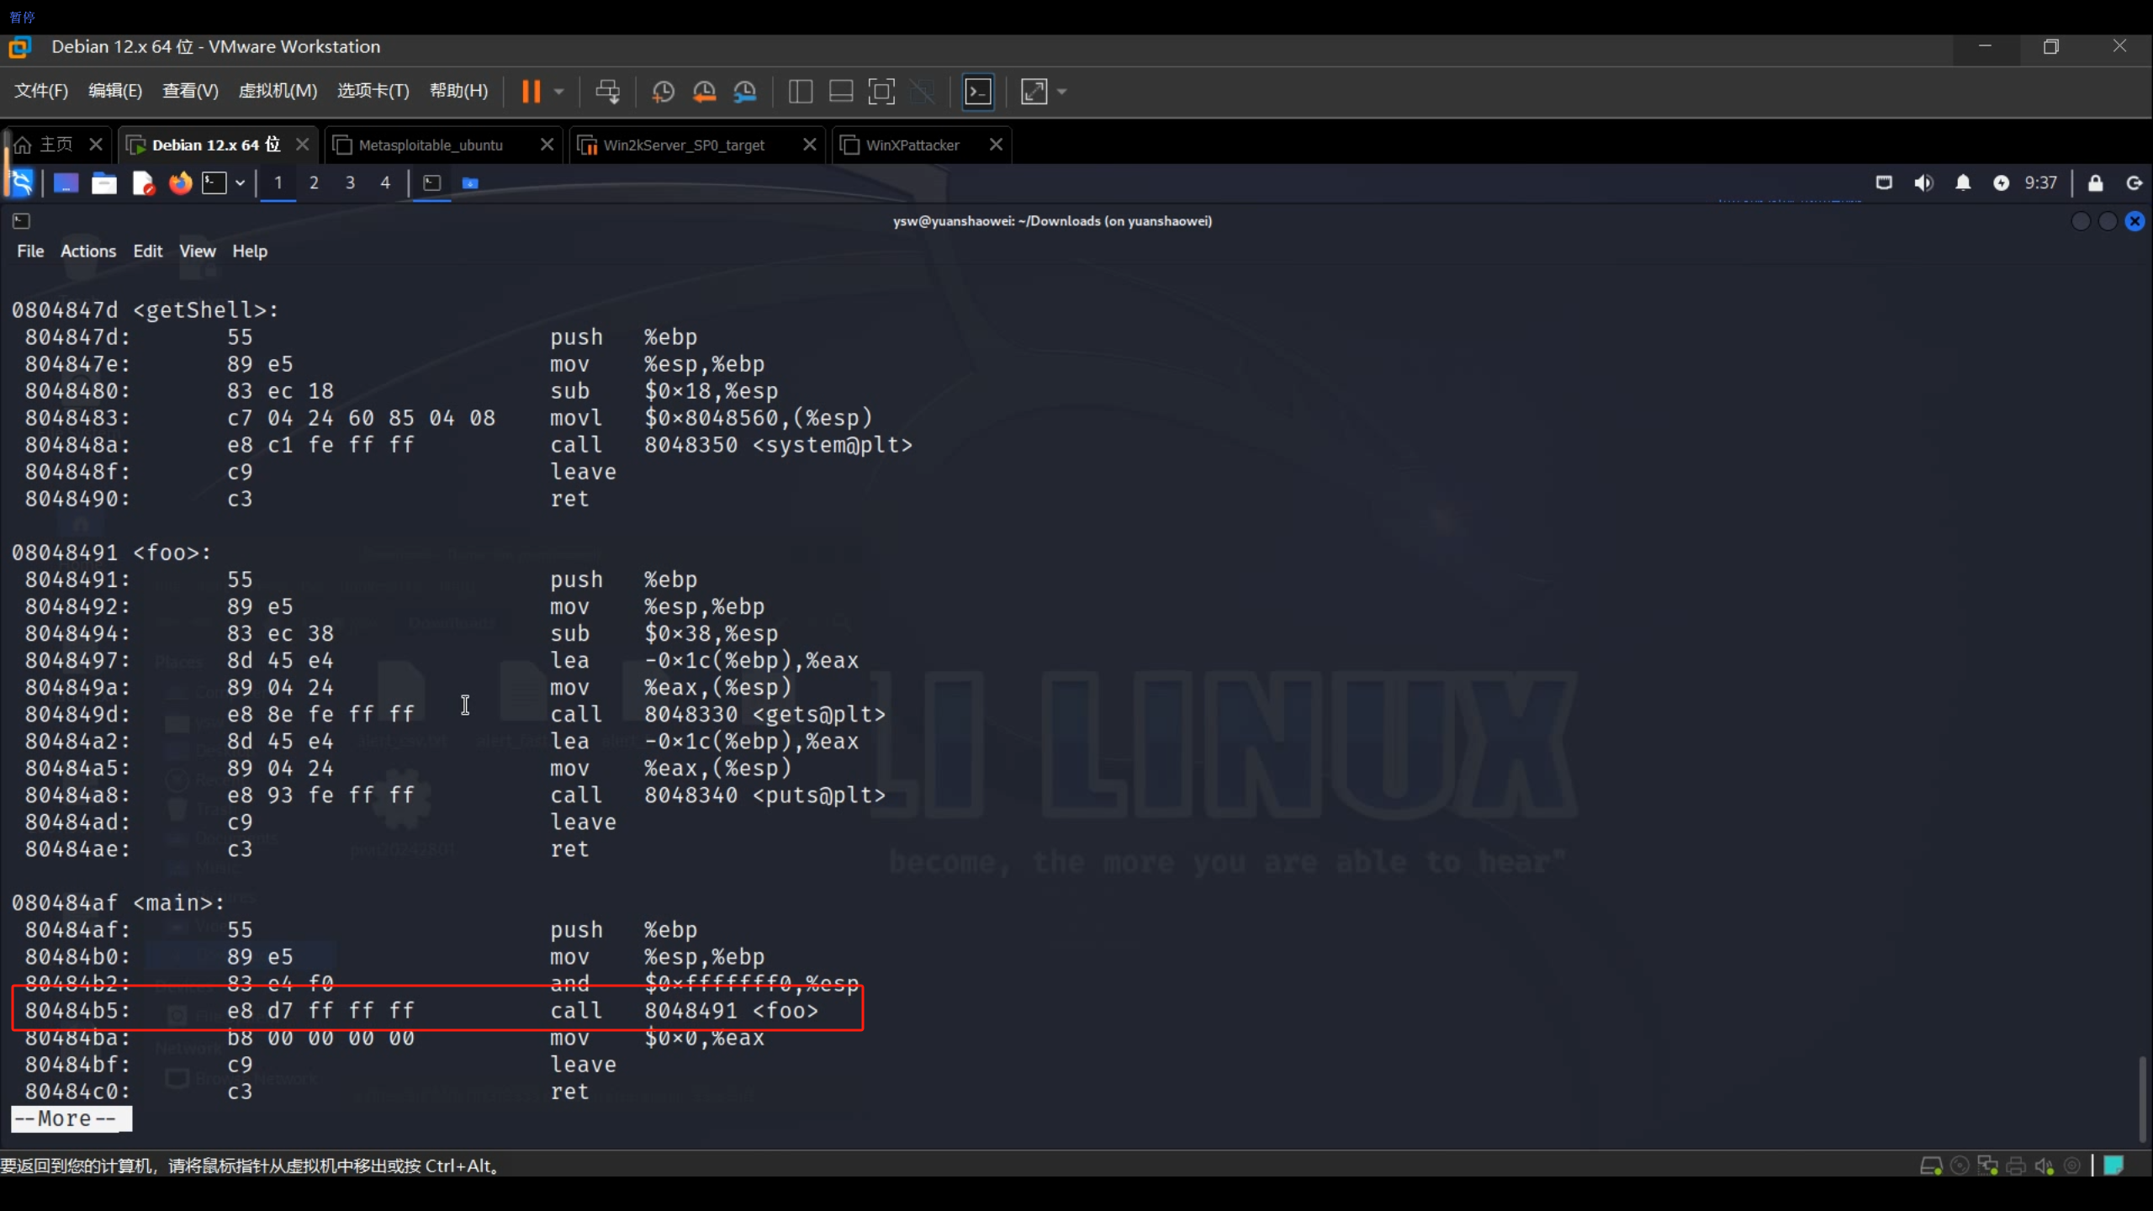Open the Kali applications menu dragon icon
2153x1211 pixels.
(x=20, y=182)
